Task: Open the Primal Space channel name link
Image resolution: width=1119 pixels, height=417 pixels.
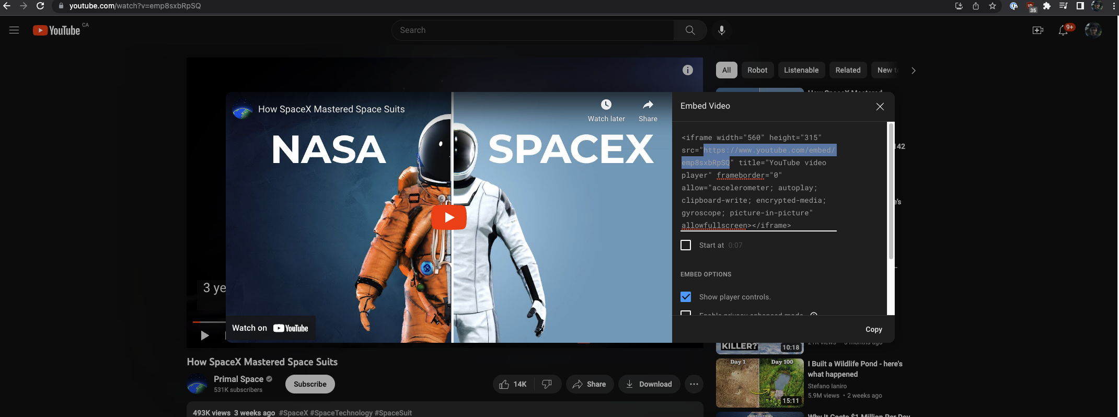Action: click(x=238, y=379)
